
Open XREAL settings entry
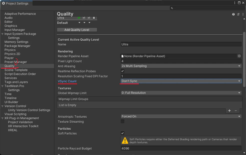tap(13, 130)
